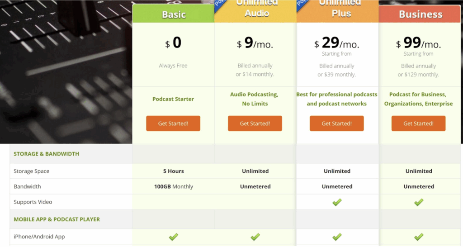
Task: Click the audio mixer background photo
Action: click(x=66, y=72)
